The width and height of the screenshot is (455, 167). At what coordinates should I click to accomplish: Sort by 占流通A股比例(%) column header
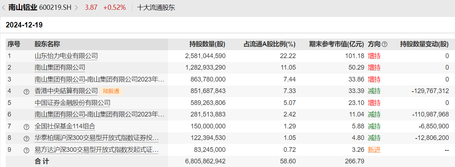click(270, 44)
